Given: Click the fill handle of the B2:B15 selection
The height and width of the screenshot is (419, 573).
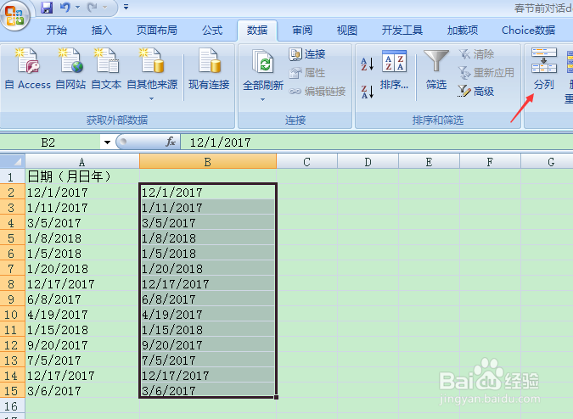Looking at the screenshot, I should pos(276,398).
